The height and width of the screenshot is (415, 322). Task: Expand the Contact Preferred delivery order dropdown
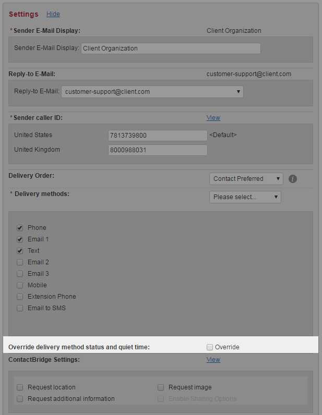246,179
